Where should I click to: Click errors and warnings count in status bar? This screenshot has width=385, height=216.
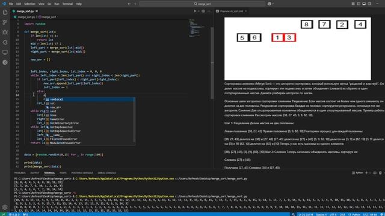point(14,215)
